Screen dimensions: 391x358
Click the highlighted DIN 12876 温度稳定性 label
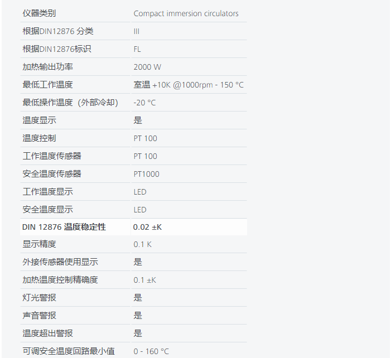tap(64, 227)
